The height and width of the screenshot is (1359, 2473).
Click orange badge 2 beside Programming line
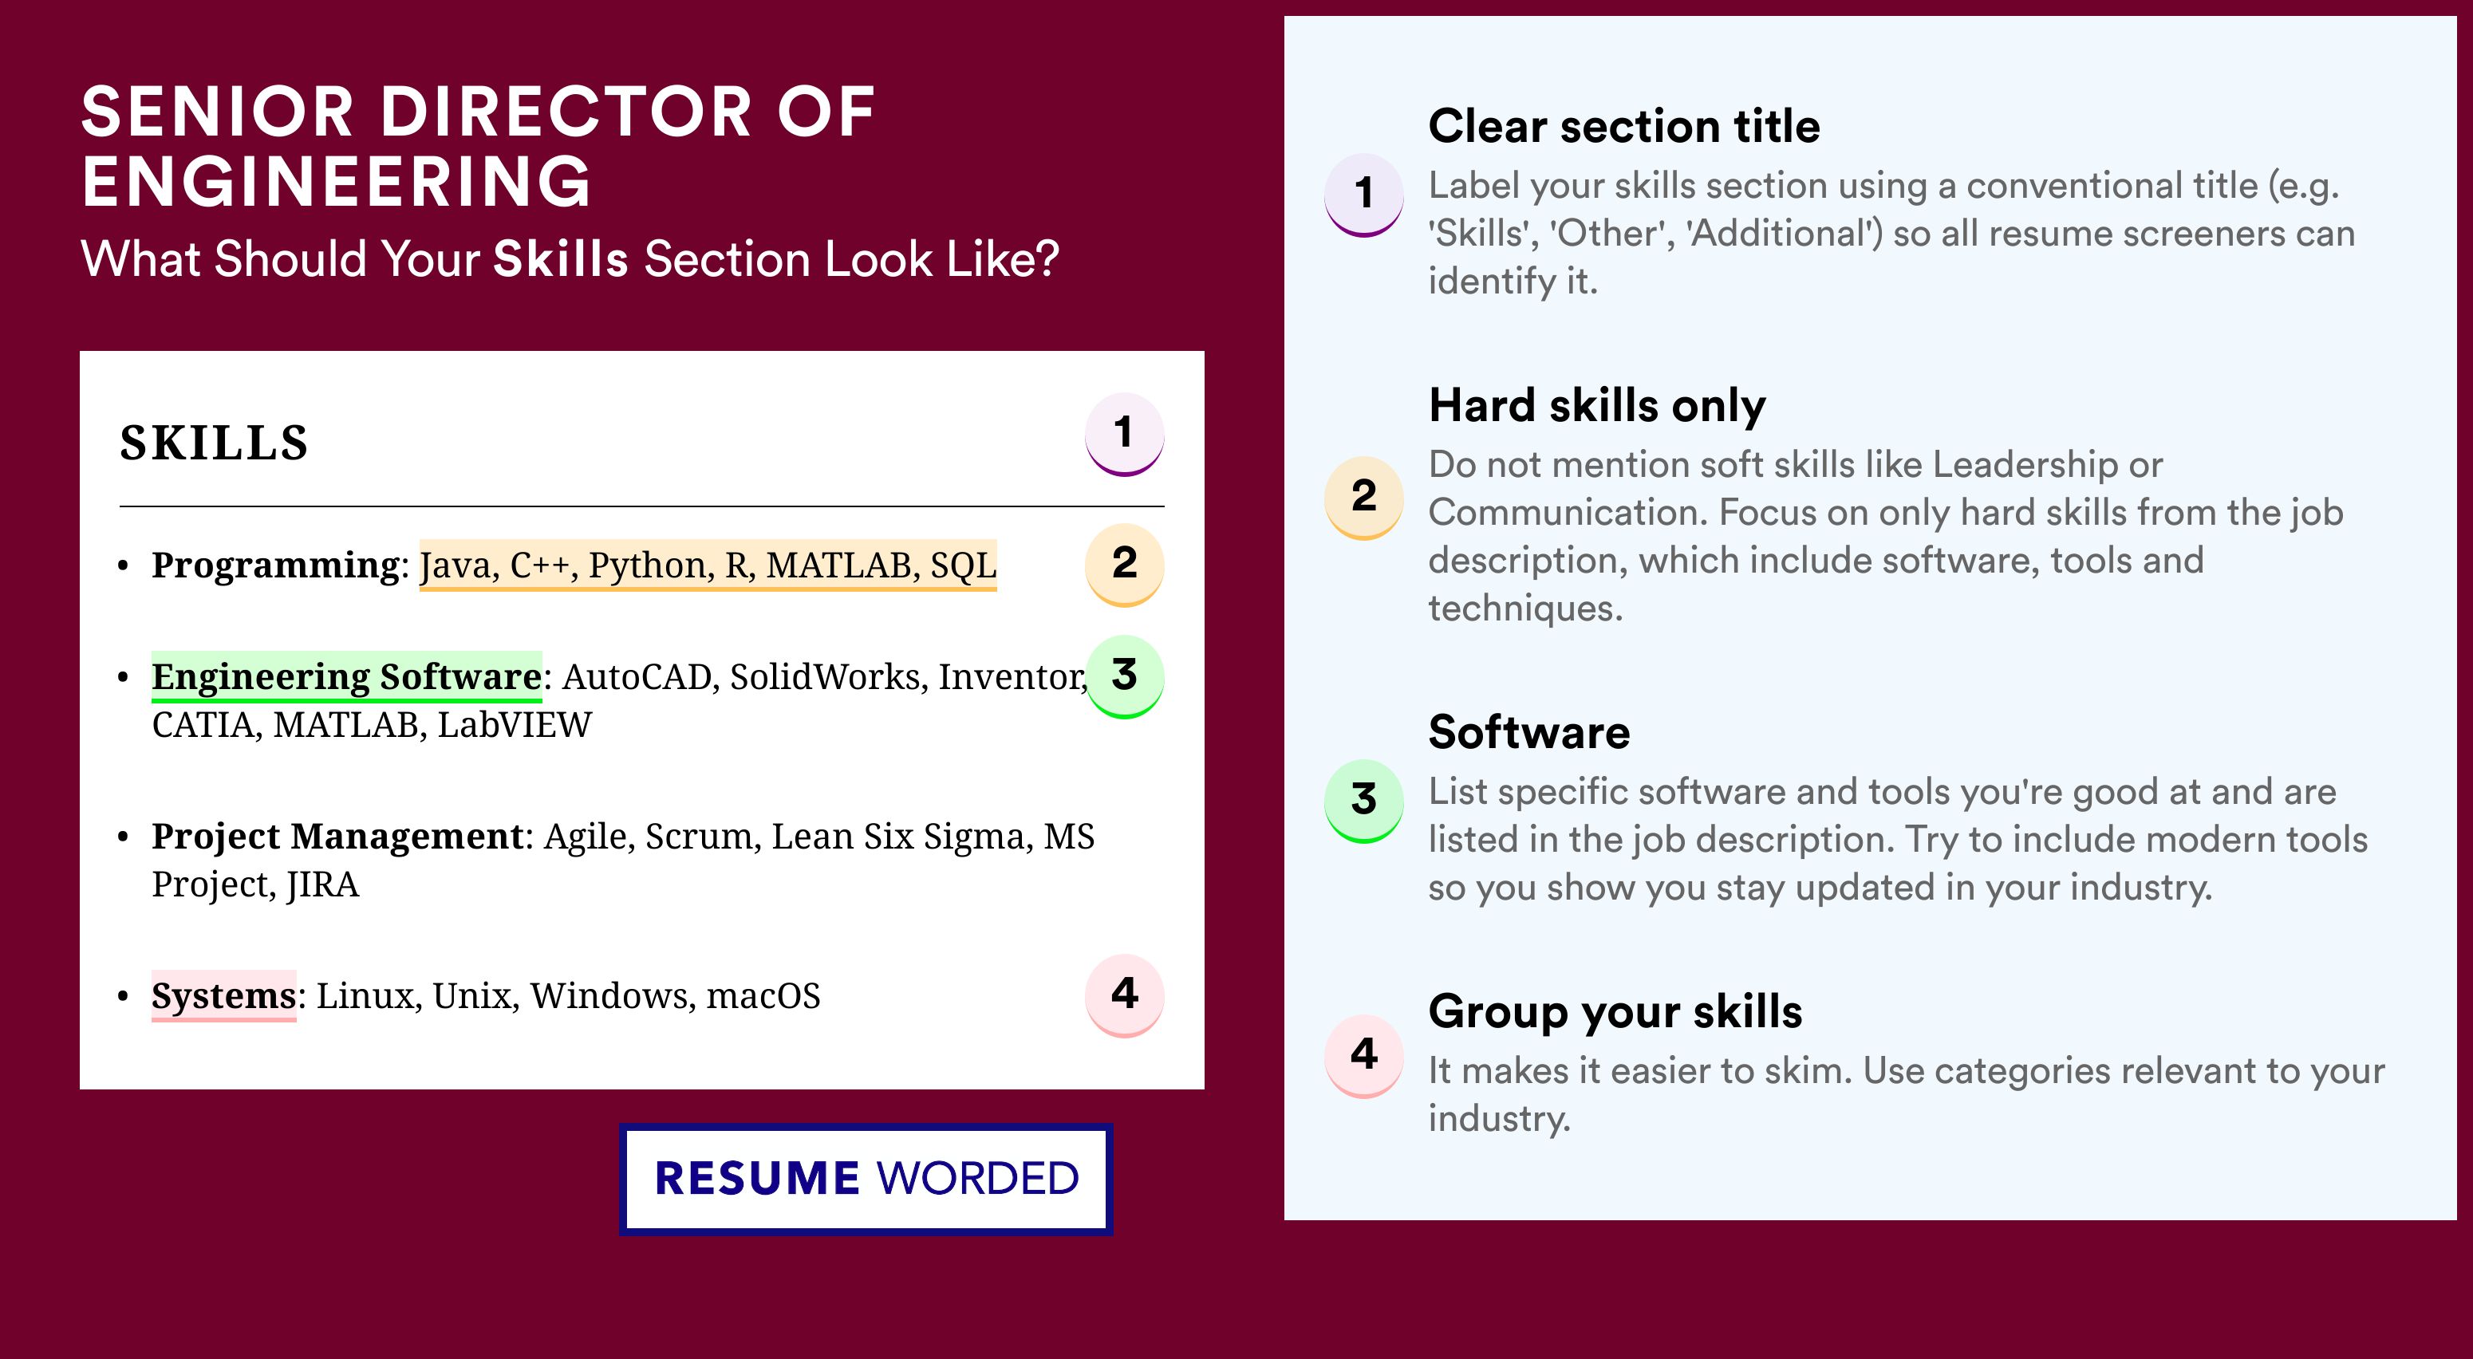tap(1124, 565)
